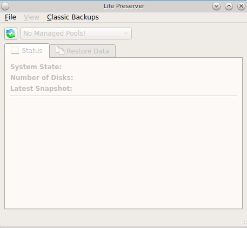Click the System State: label
Viewport: 247px width, 228px height.
click(36, 67)
